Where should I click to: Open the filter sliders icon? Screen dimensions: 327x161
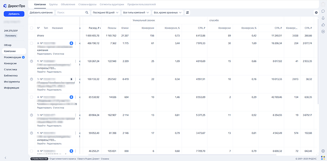(187, 12)
